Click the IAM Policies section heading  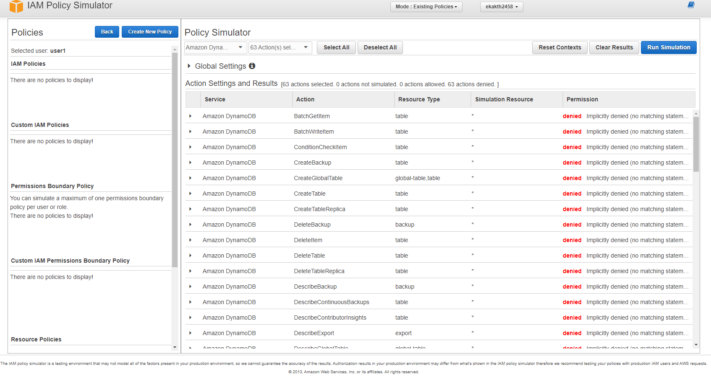click(x=28, y=64)
